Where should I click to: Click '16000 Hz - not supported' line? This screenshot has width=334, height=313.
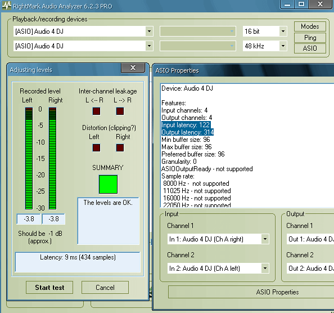click(197, 198)
